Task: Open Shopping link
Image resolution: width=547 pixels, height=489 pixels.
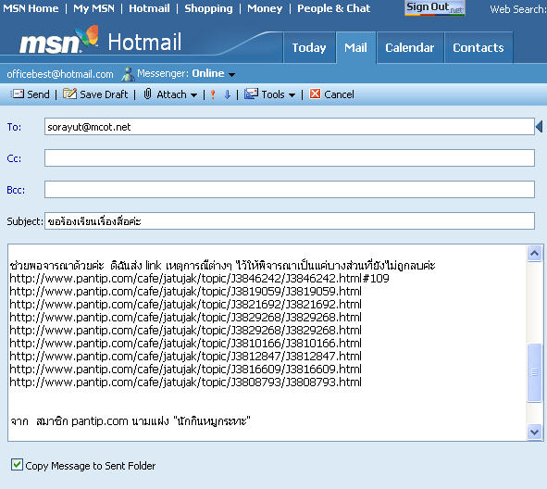Action: click(x=208, y=8)
